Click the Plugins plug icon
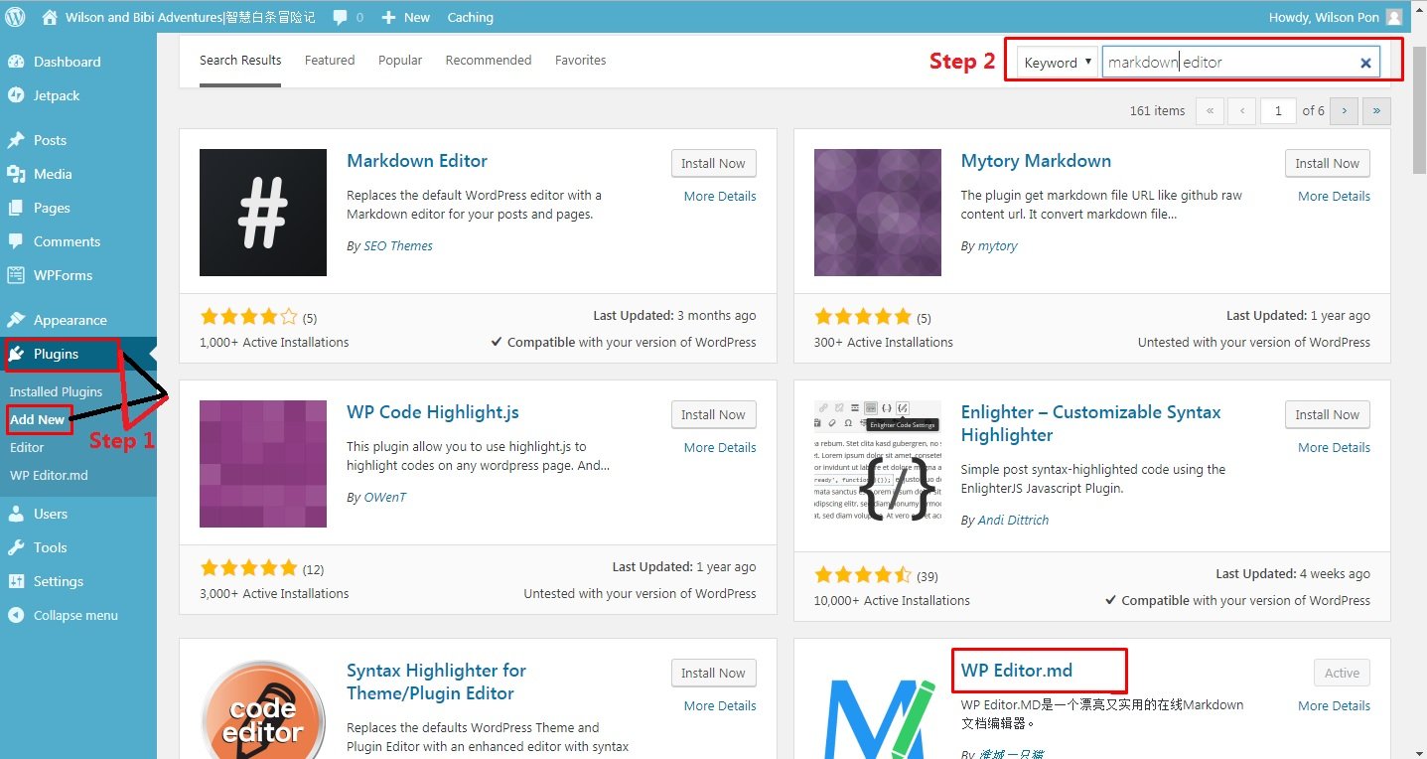The width and height of the screenshot is (1427, 759). pos(16,354)
